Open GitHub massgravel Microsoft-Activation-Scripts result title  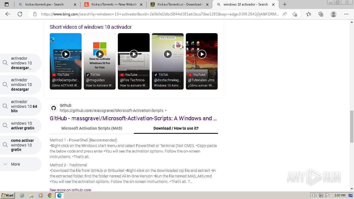pos(133,118)
